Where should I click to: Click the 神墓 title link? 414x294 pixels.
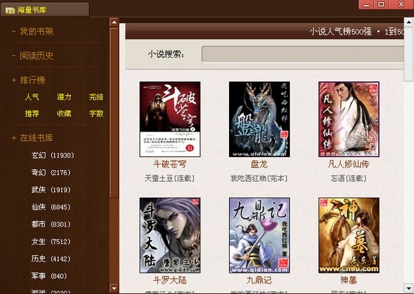(x=348, y=280)
